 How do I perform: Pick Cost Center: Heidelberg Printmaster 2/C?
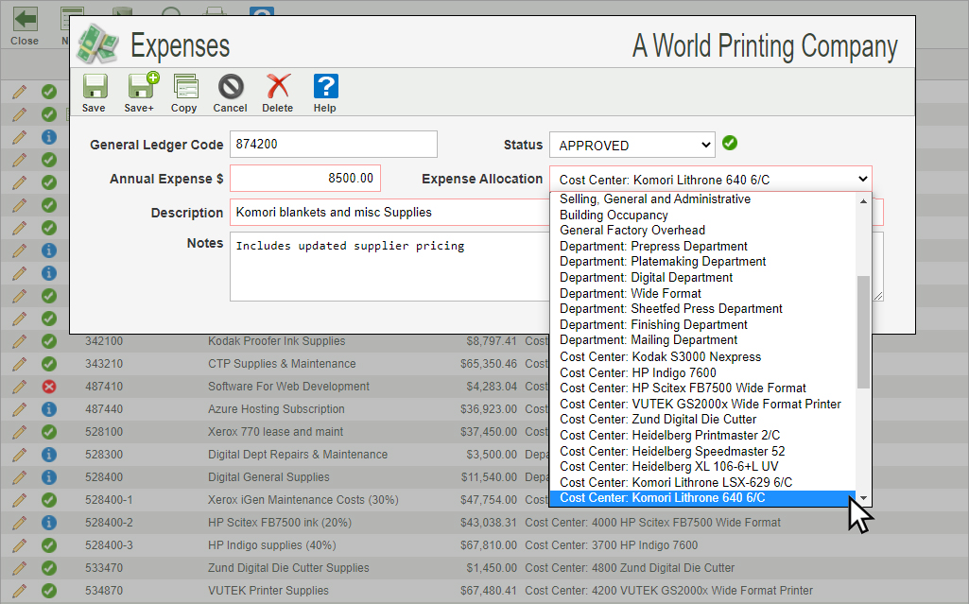pyautogui.click(x=702, y=436)
